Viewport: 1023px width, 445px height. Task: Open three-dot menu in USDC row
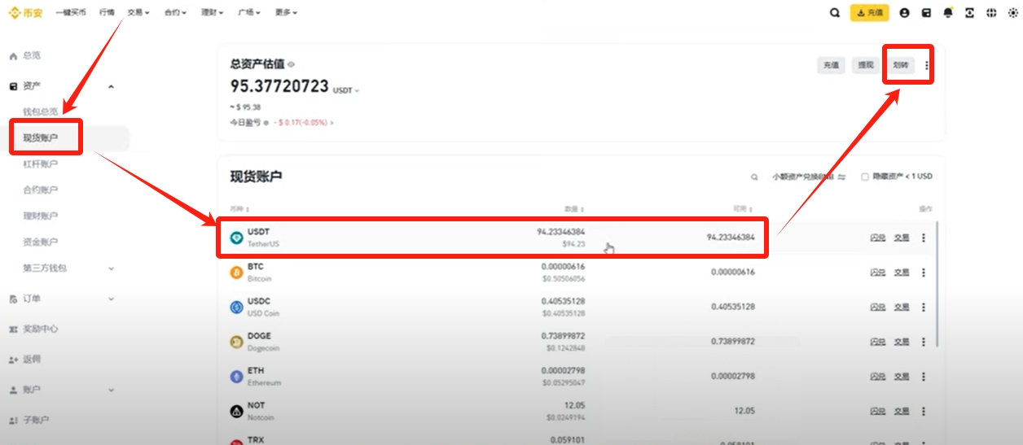(924, 307)
